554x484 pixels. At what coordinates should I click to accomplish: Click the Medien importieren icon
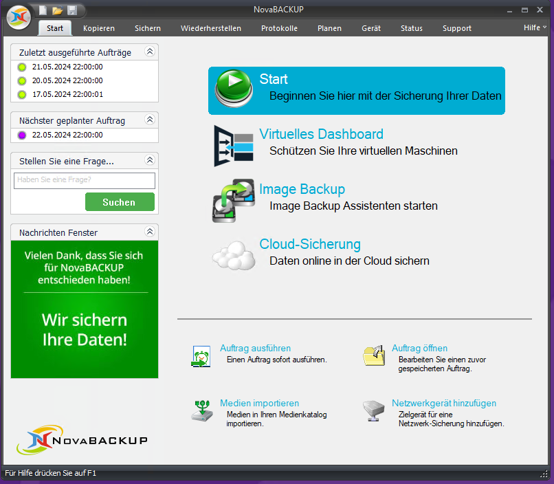(x=201, y=410)
